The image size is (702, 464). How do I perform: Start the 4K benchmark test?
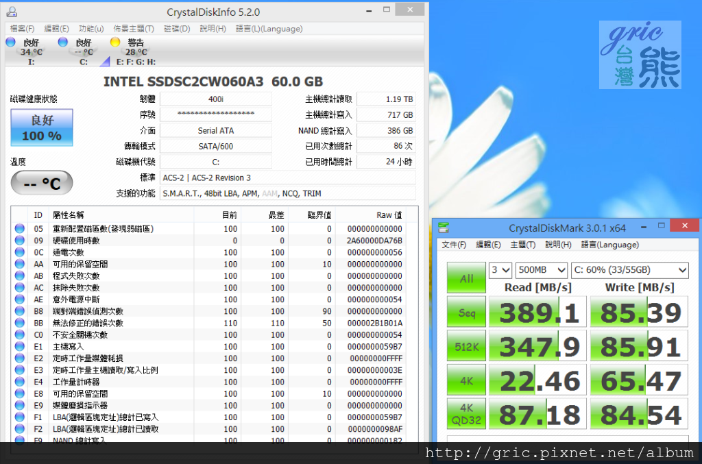pyautogui.click(x=466, y=380)
